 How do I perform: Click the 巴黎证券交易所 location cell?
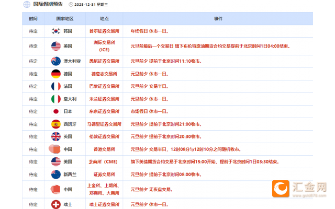click(x=104, y=86)
